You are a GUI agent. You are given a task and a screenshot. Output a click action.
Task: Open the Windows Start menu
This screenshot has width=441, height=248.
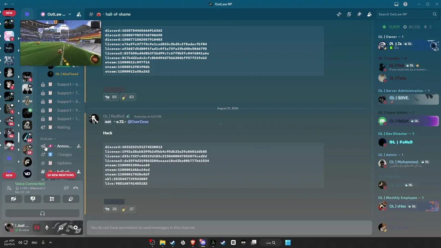[288, 242]
